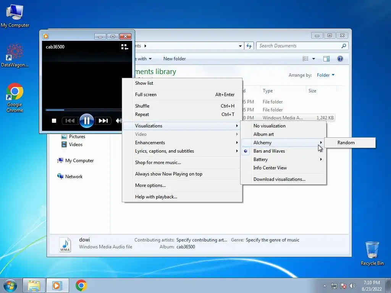Open Explorer help icon

tap(340, 59)
